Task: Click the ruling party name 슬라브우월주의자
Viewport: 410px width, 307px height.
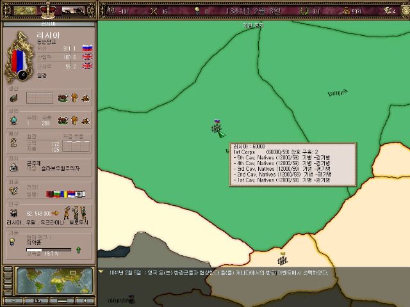Action: click(x=60, y=169)
